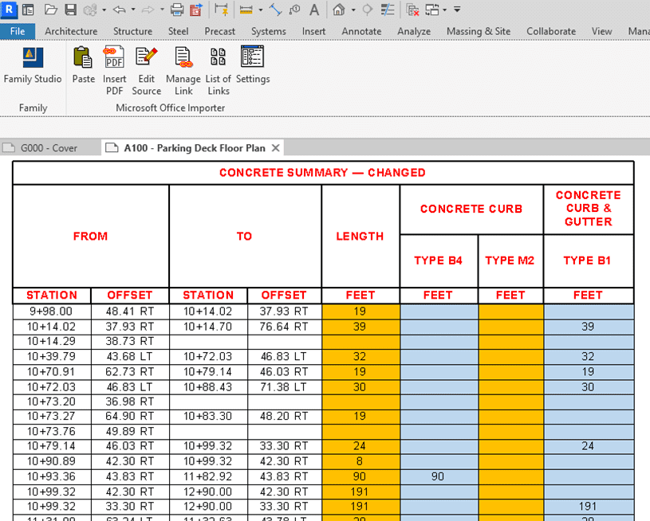Switch to the Steel ribbon tab
This screenshot has width=650, height=521.
[x=179, y=32]
